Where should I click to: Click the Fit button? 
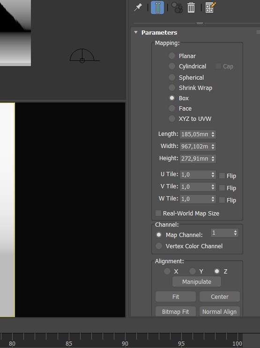[176, 296]
